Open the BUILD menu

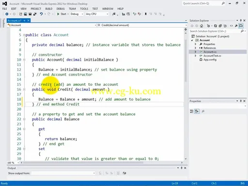pos(49,9)
